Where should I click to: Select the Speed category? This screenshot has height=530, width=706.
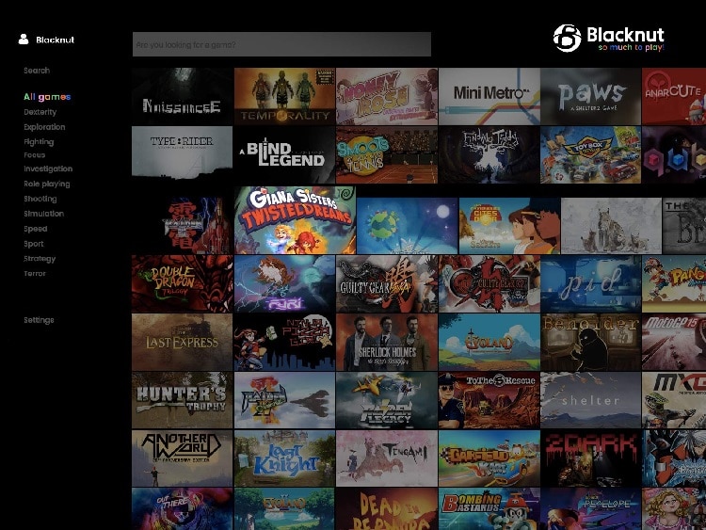(36, 229)
